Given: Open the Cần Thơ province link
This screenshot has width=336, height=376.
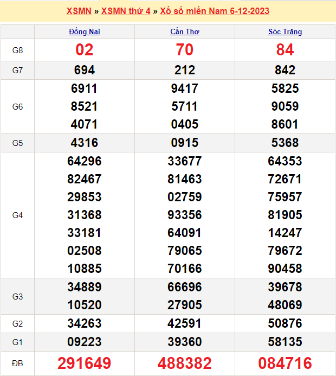Looking at the screenshot, I should pyautogui.click(x=185, y=32).
